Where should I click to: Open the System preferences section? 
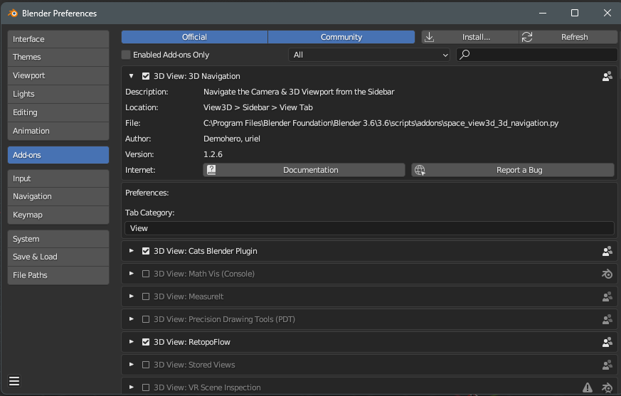(58, 239)
